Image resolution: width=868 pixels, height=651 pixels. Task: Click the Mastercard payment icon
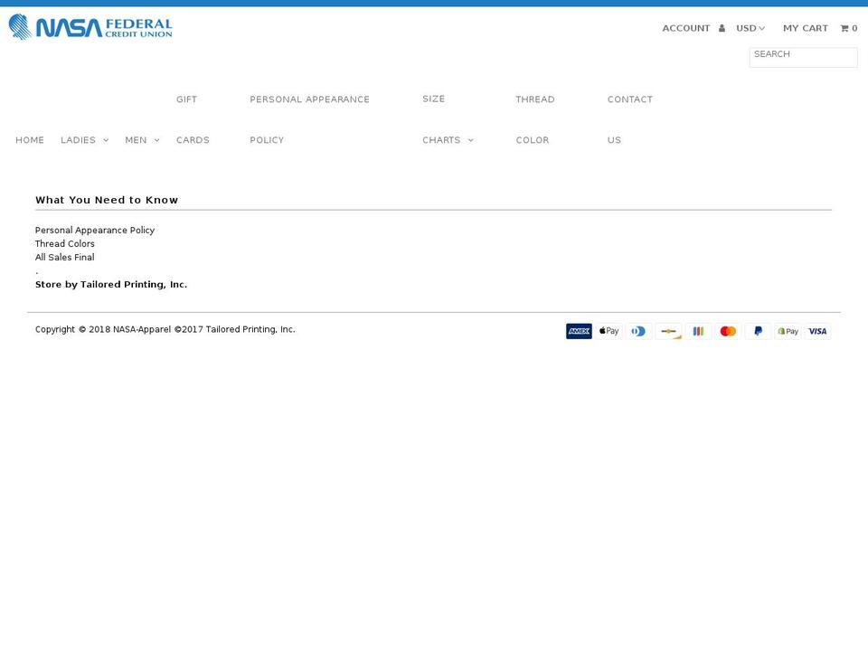(x=729, y=331)
